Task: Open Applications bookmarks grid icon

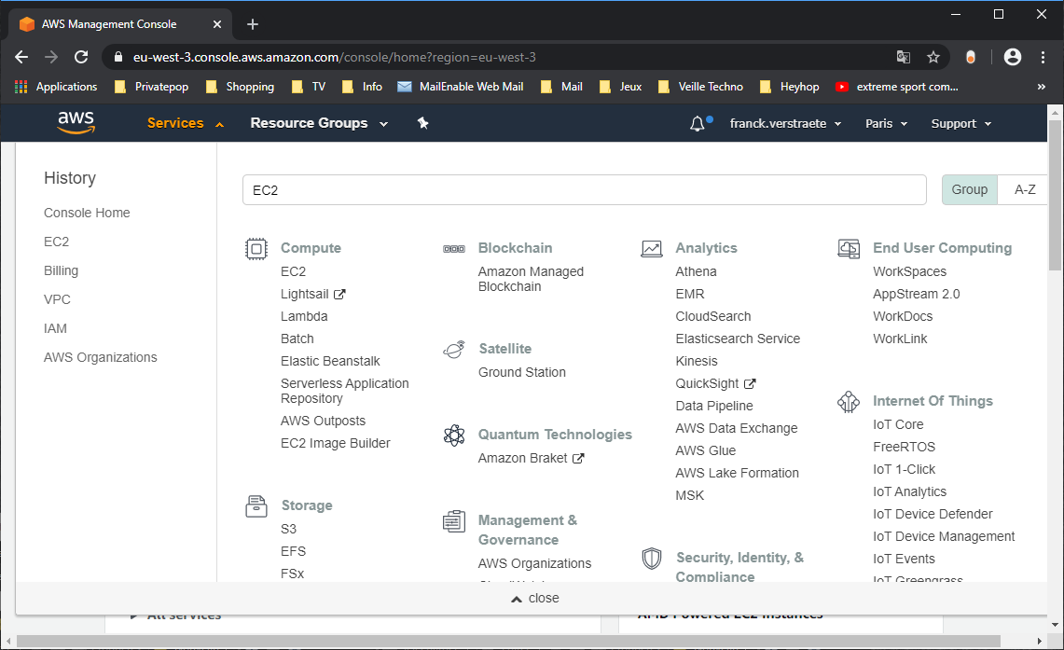Action: [x=21, y=87]
